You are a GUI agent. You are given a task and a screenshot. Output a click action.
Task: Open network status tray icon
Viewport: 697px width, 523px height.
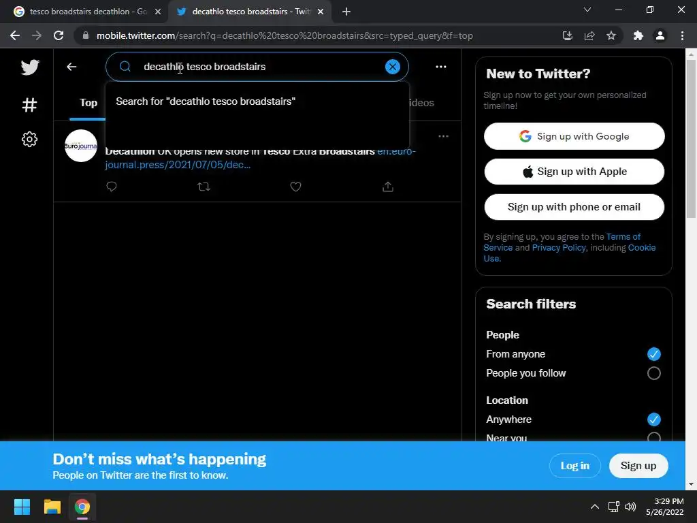[x=613, y=507]
